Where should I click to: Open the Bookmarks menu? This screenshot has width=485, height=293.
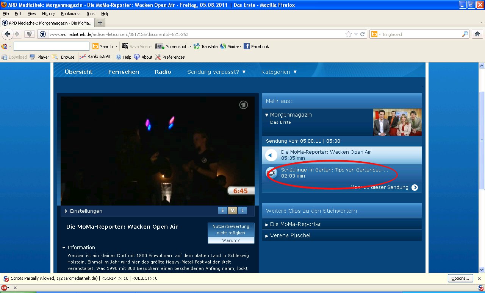click(x=70, y=14)
